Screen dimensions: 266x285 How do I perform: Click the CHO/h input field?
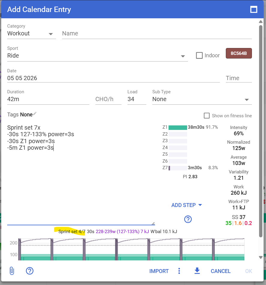click(108, 99)
